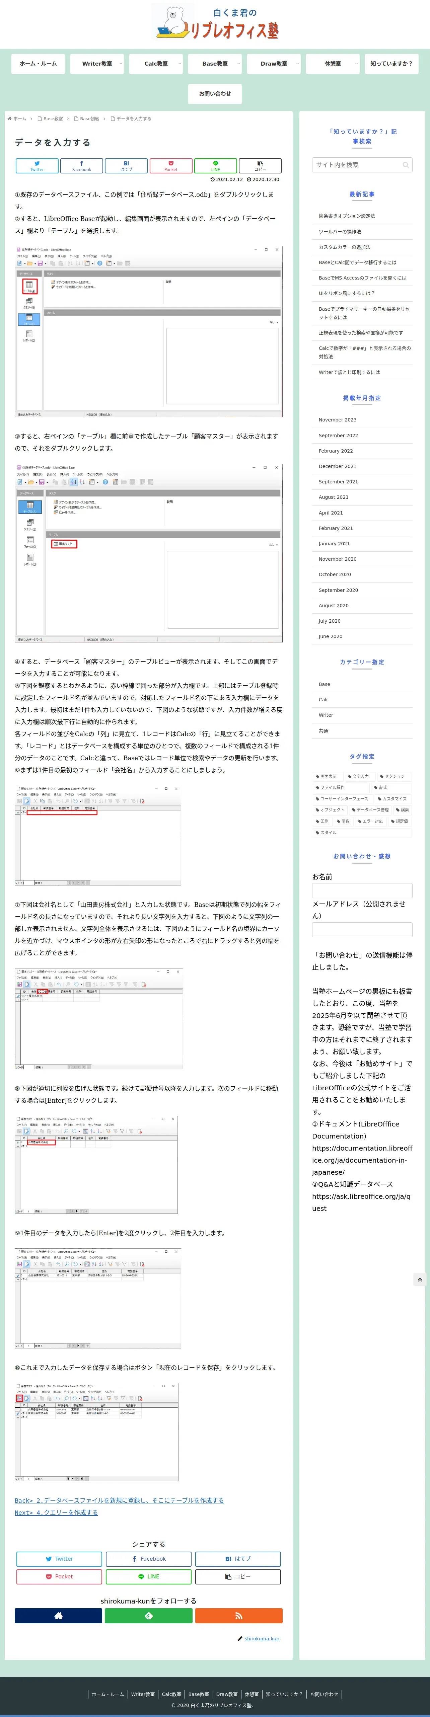The image size is (430, 1717).
Task: Click bottom Facebook share button
Action: point(149,1559)
